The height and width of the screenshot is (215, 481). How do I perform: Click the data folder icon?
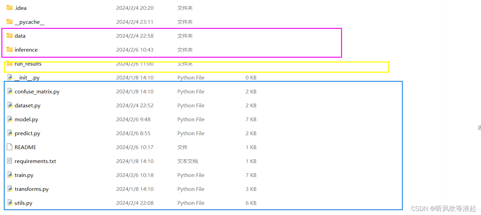10,35
